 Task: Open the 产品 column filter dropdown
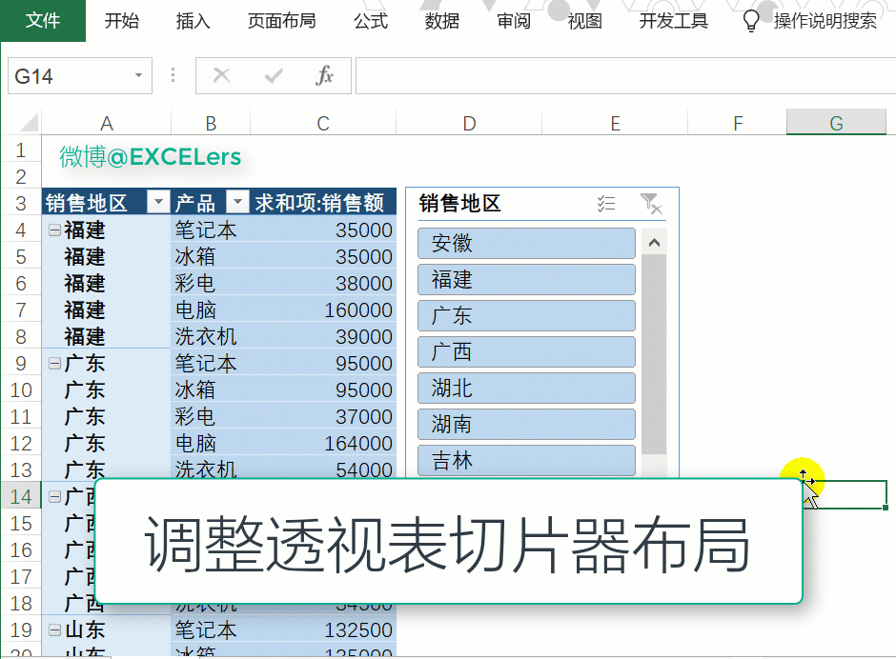pos(235,203)
